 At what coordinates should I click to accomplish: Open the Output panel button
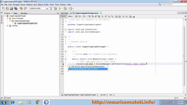coord(7,98)
